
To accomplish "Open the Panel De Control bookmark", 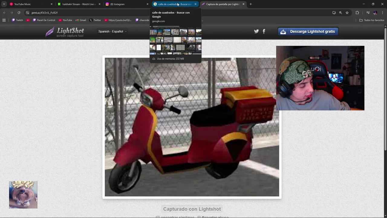I will click(44, 20).
